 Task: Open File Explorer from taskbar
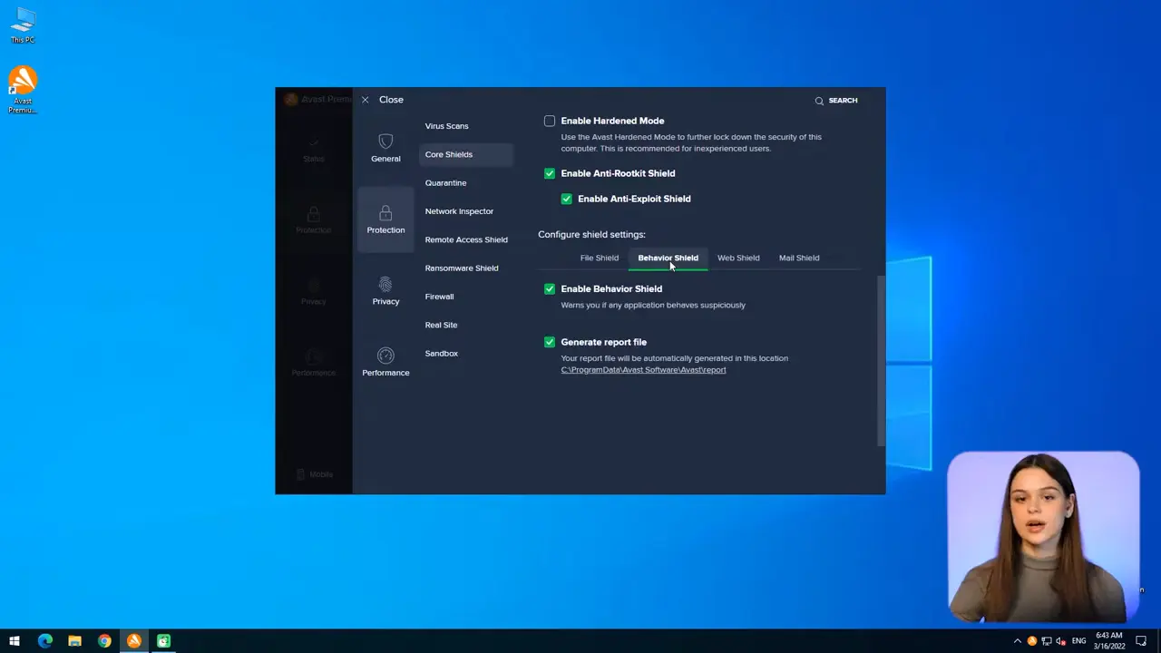click(x=74, y=641)
